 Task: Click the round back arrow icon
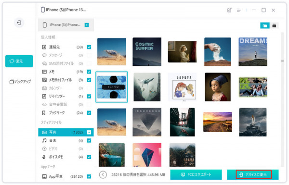coord(103,174)
